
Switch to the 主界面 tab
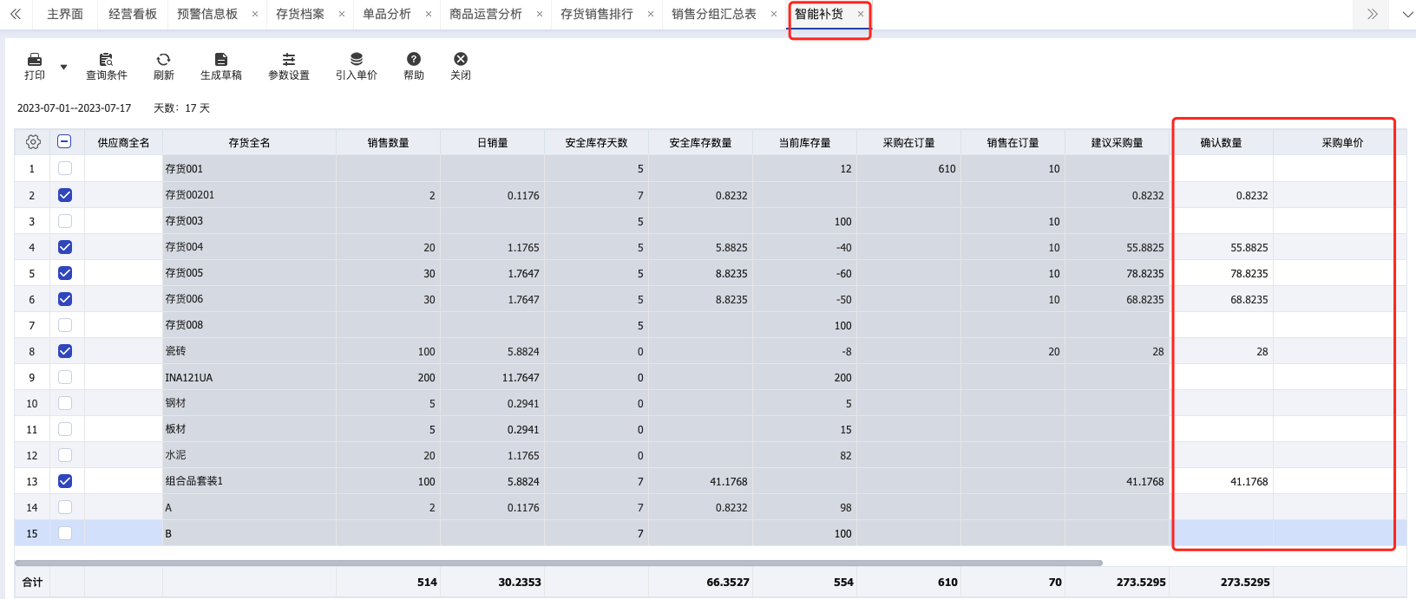pyautogui.click(x=65, y=14)
